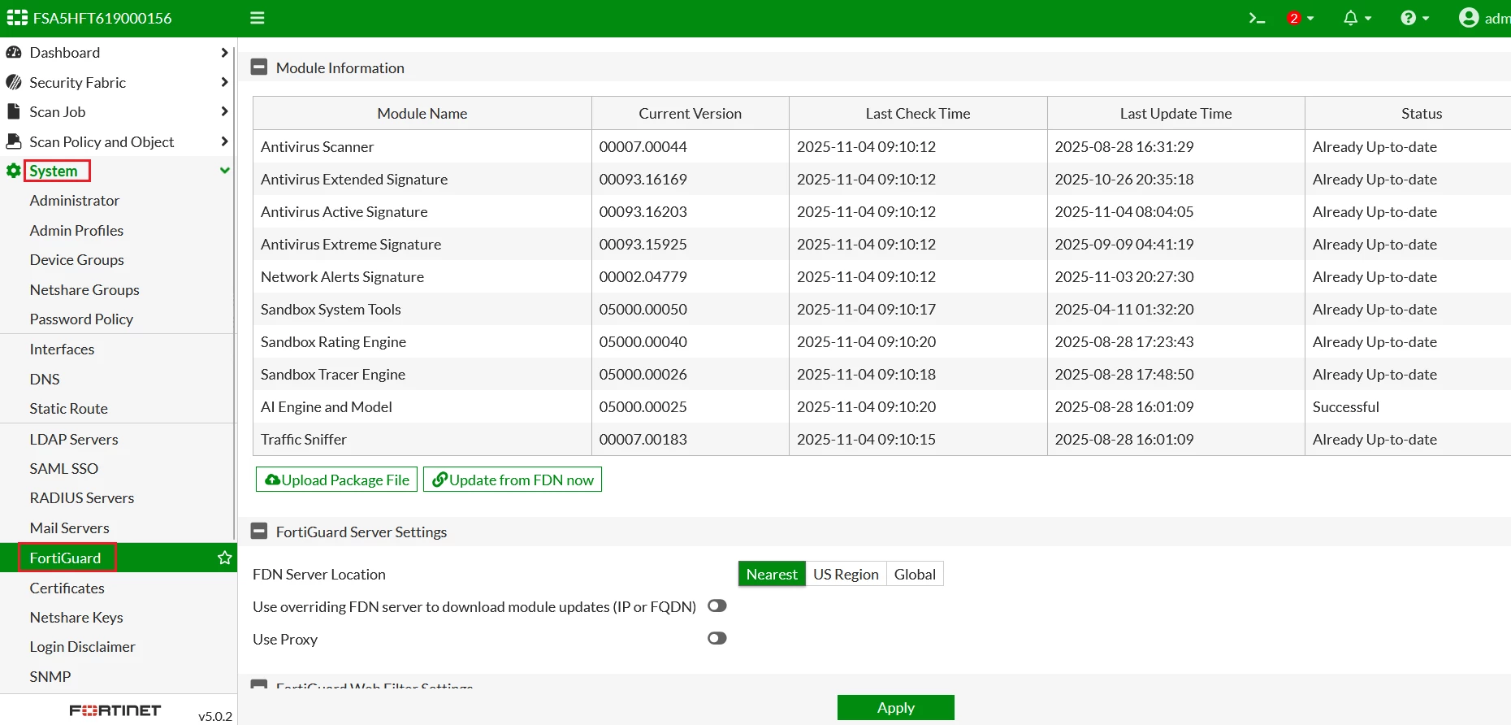1511x725 pixels.
Task: Collapse the Module Information section
Action: pos(259,67)
